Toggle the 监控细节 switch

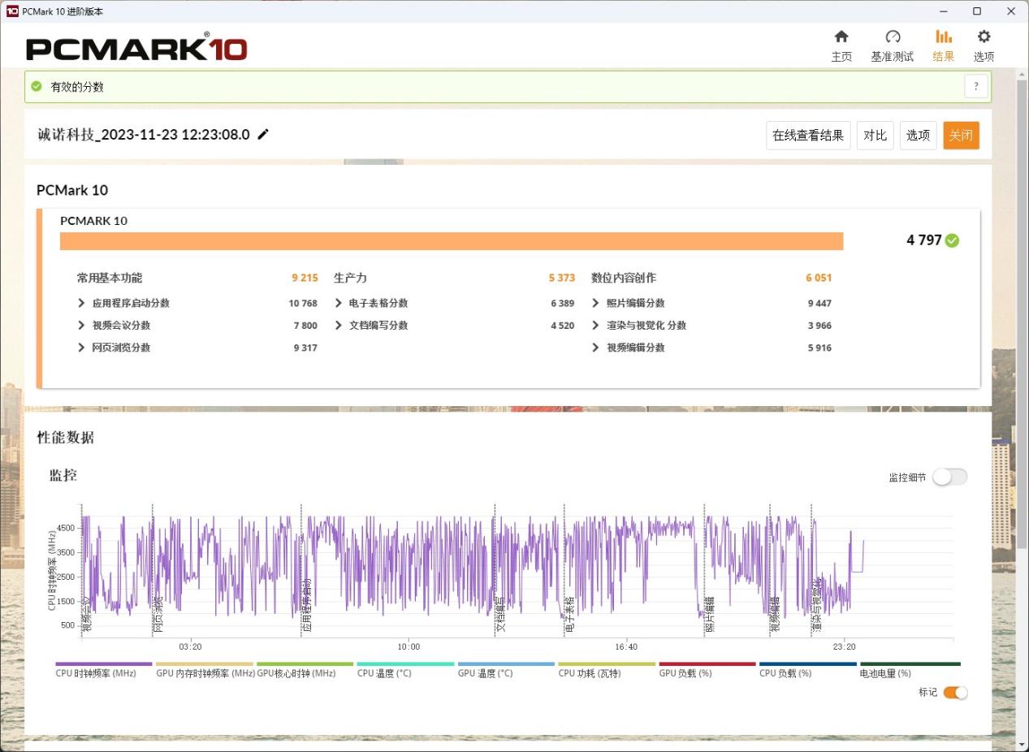click(x=949, y=478)
